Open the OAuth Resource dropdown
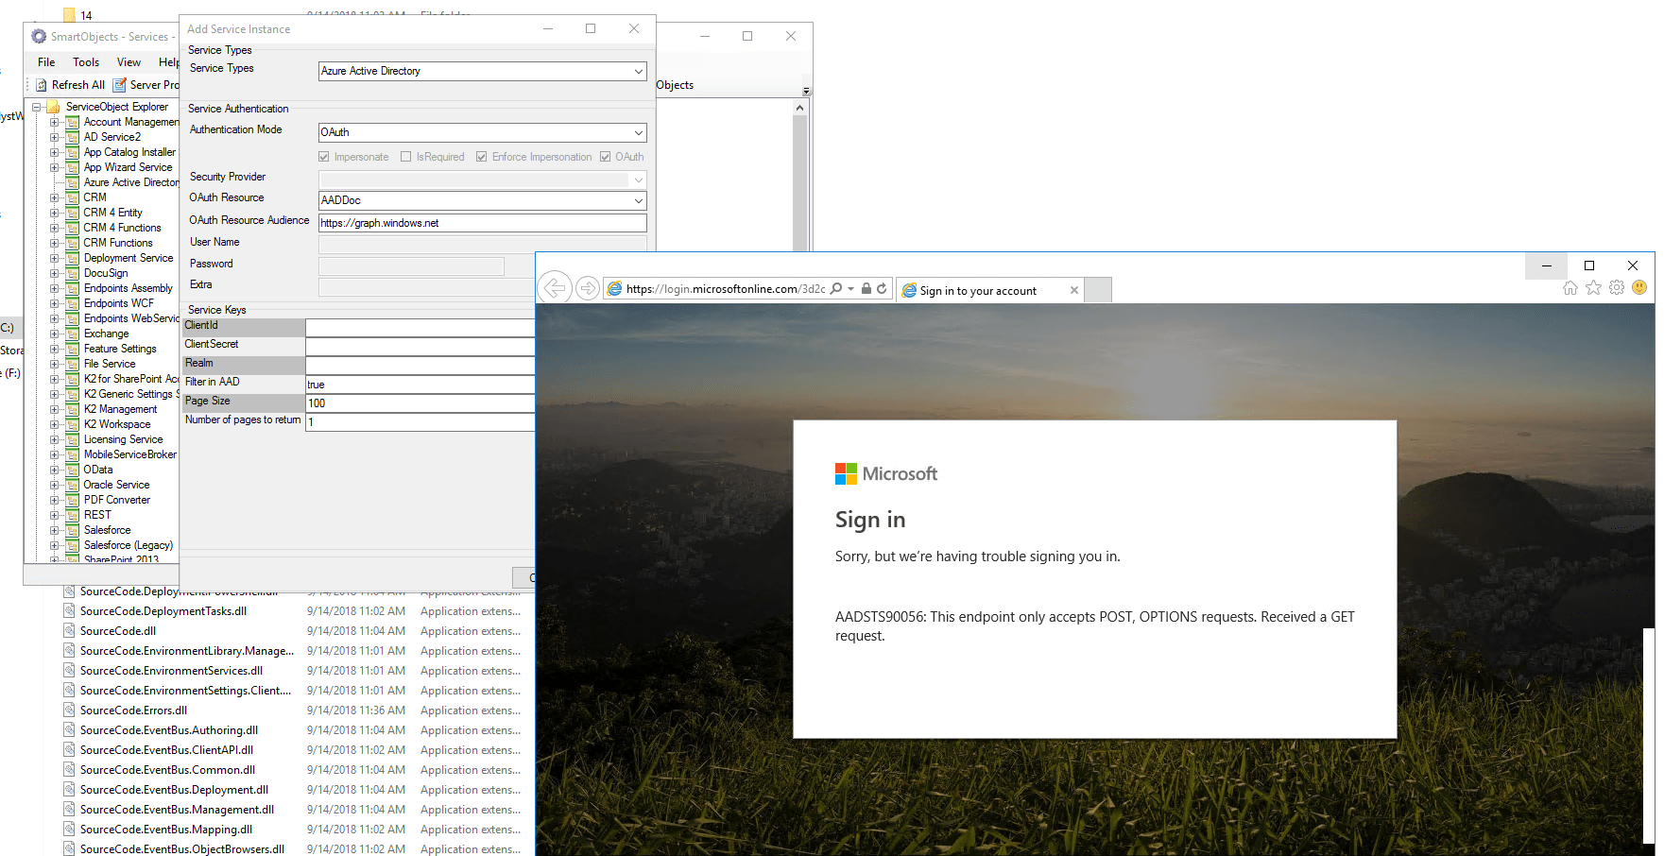 tap(639, 200)
